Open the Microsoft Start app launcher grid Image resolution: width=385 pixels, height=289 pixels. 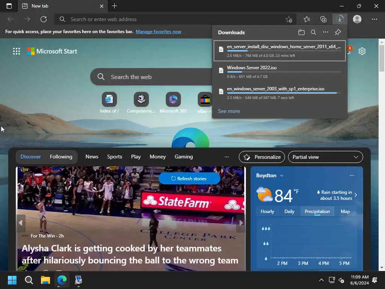(x=17, y=51)
